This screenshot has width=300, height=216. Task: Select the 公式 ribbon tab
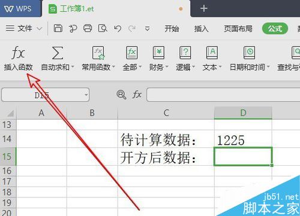[x=275, y=29]
